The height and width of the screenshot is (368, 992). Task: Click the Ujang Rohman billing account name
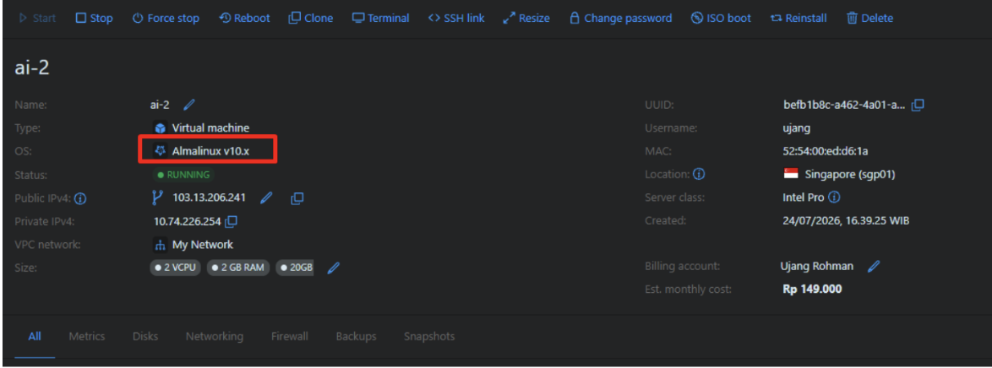(x=817, y=266)
